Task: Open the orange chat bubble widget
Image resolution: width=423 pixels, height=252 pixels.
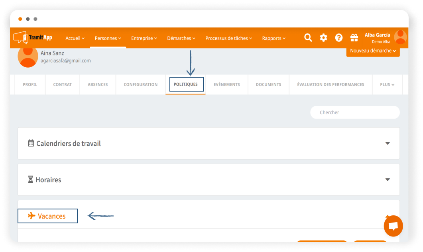Action: [x=393, y=226]
